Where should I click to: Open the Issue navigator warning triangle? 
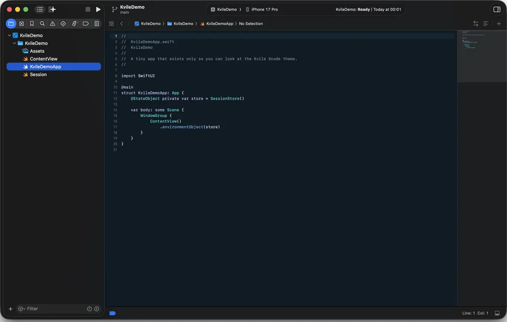pyautogui.click(x=52, y=24)
